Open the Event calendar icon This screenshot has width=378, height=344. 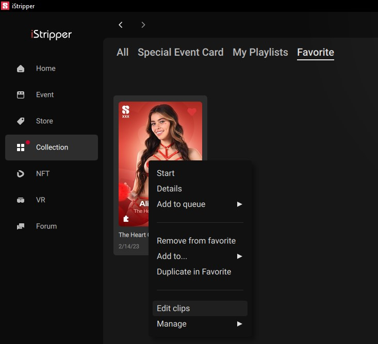(x=21, y=95)
